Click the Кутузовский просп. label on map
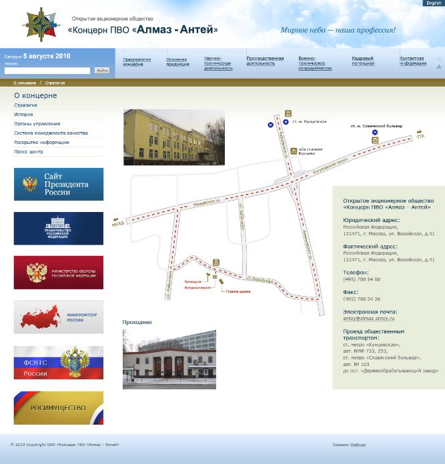 coord(331,165)
